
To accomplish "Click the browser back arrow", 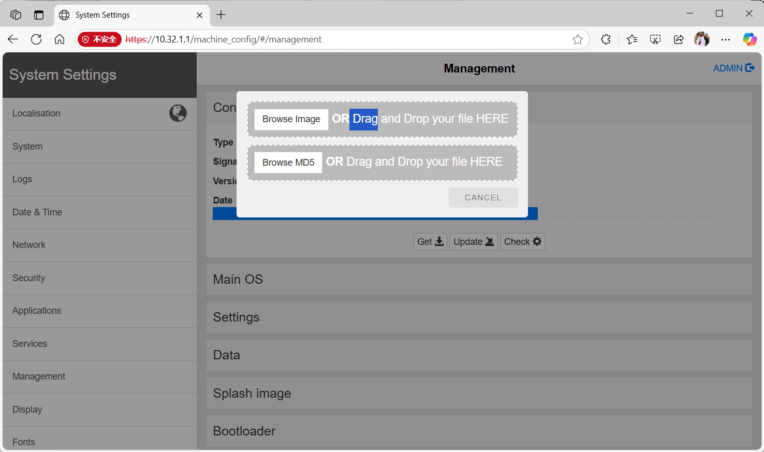I will [x=13, y=39].
